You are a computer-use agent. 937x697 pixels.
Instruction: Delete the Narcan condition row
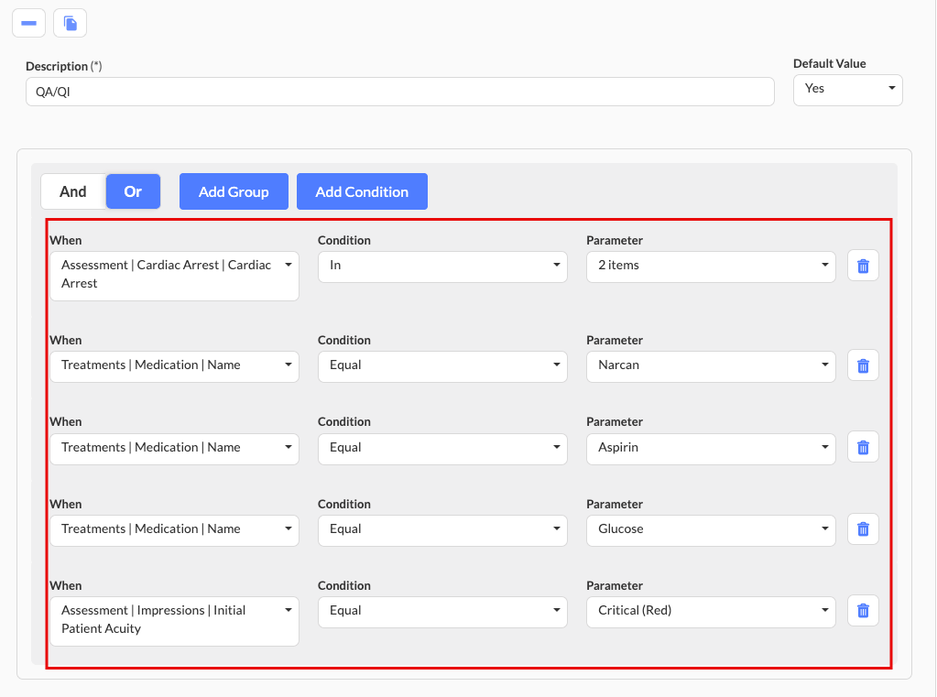pyautogui.click(x=863, y=365)
